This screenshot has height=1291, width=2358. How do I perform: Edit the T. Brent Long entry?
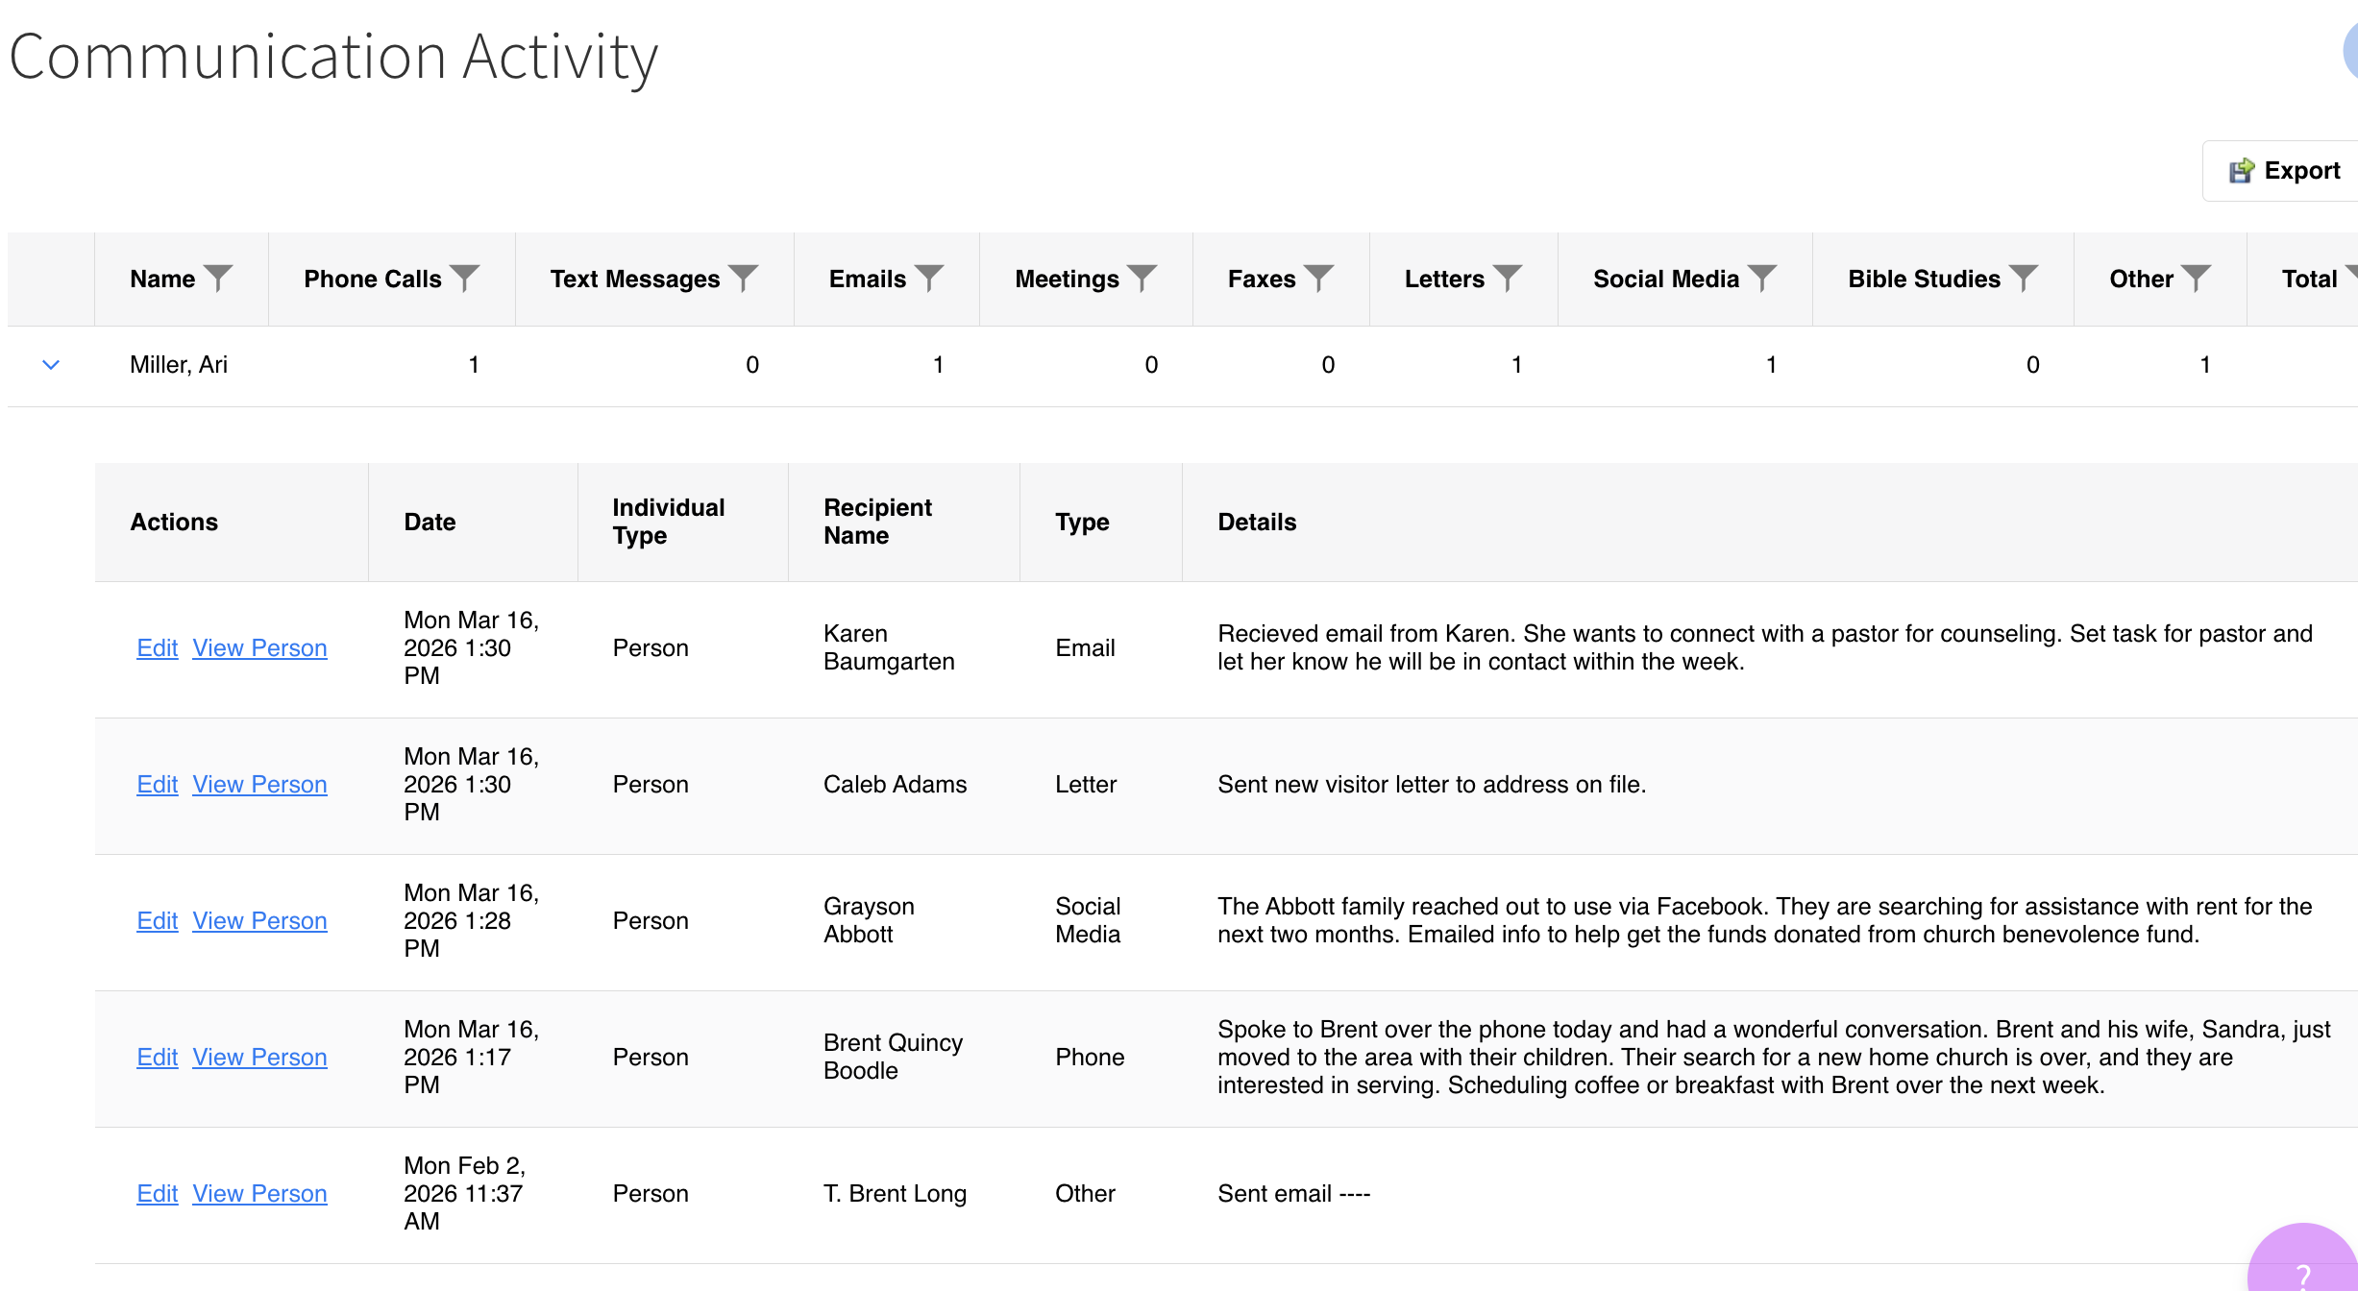157,1194
